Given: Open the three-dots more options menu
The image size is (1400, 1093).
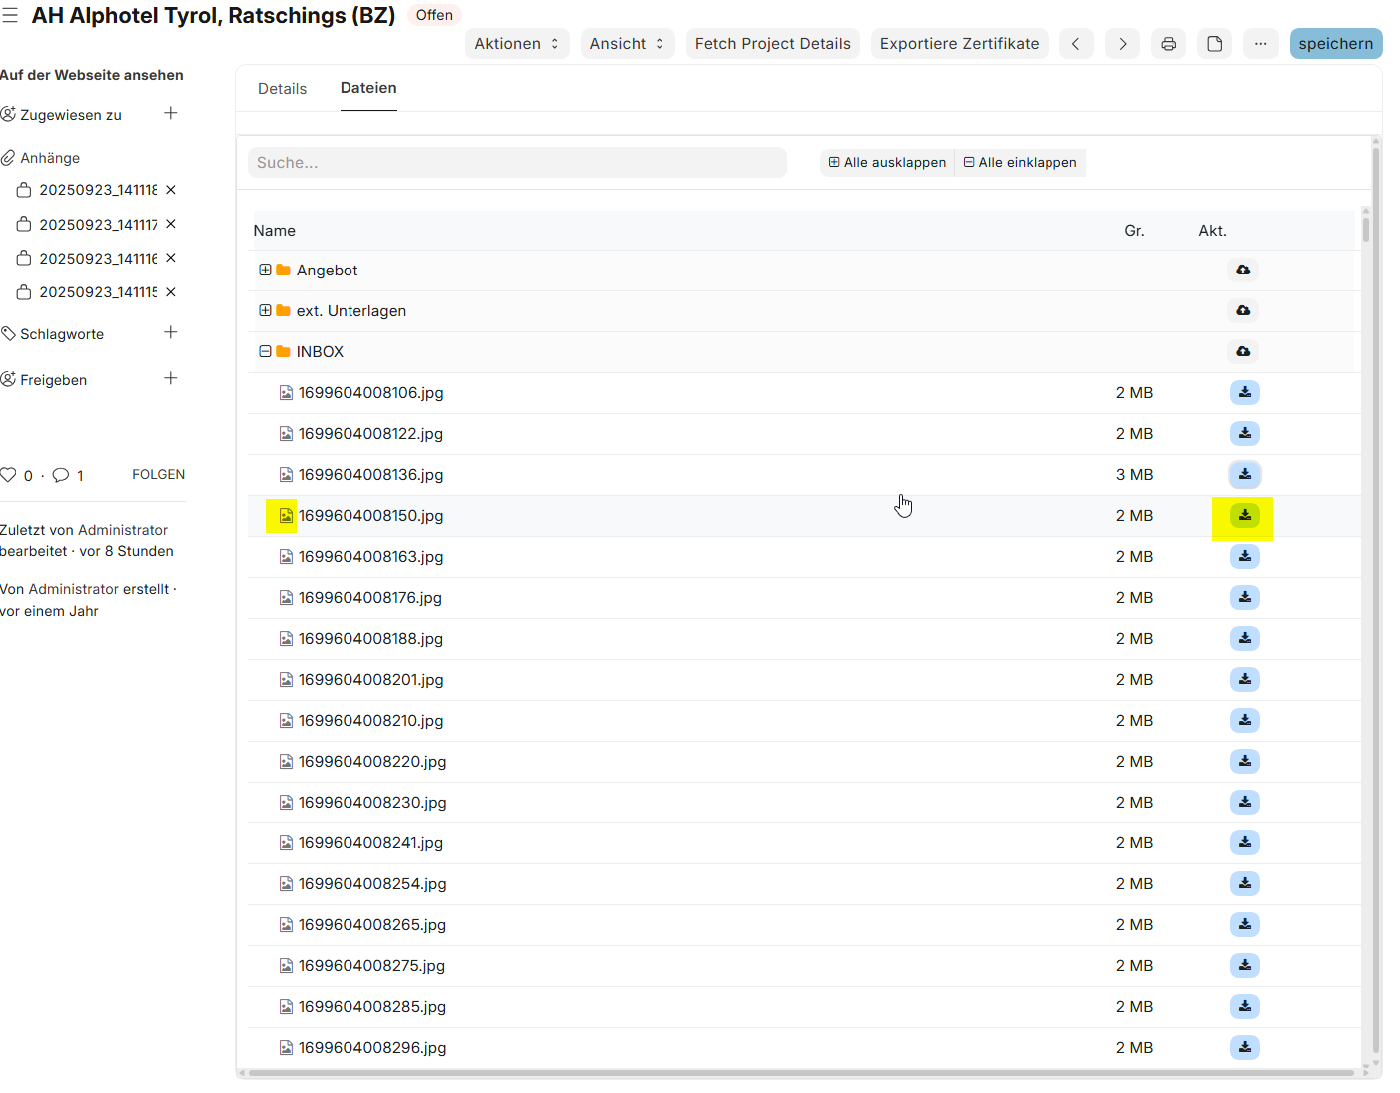Looking at the screenshot, I should (x=1260, y=44).
